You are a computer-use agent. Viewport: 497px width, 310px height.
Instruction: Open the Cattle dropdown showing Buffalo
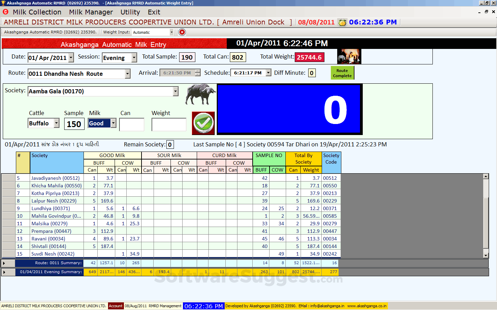pyautogui.click(x=56, y=123)
